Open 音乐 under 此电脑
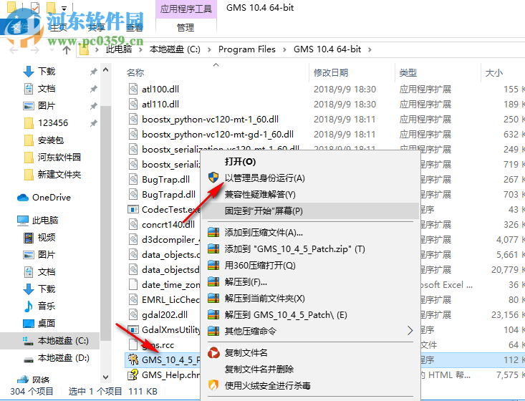Screen dimensions: 525x401 [x=47, y=306]
